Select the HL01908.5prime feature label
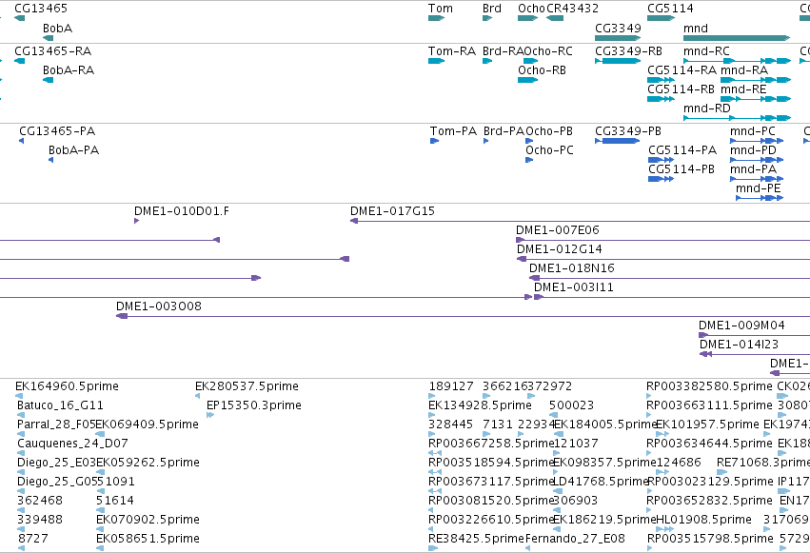The image size is (810, 553). (703, 520)
